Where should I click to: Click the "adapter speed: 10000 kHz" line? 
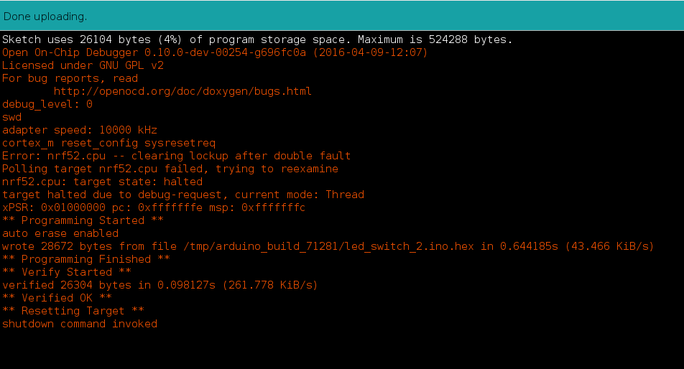[x=80, y=130]
